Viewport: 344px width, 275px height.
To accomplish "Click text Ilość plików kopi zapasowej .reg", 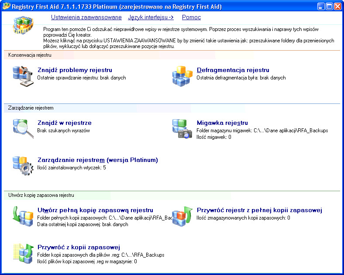I will click(x=87, y=261).
